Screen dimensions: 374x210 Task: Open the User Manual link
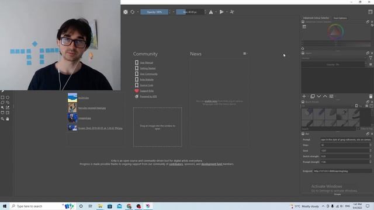tap(147, 62)
